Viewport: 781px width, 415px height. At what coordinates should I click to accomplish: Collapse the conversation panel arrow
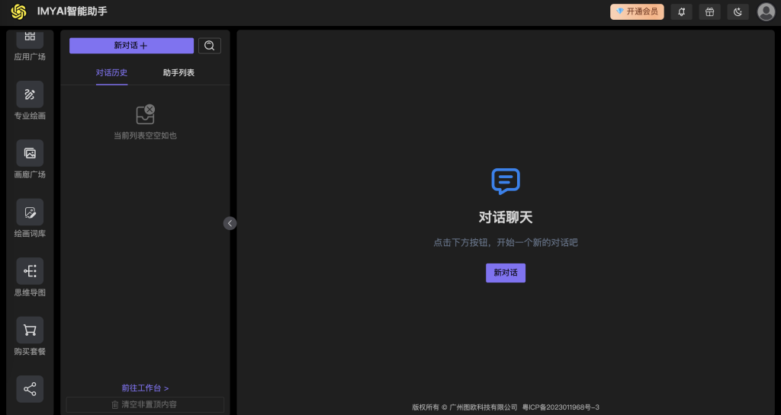tap(230, 223)
